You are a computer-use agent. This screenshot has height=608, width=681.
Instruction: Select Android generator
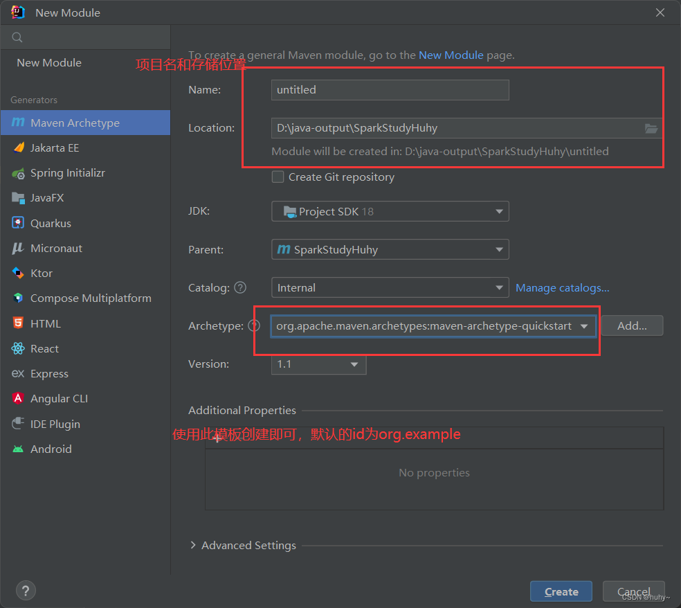click(85, 449)
